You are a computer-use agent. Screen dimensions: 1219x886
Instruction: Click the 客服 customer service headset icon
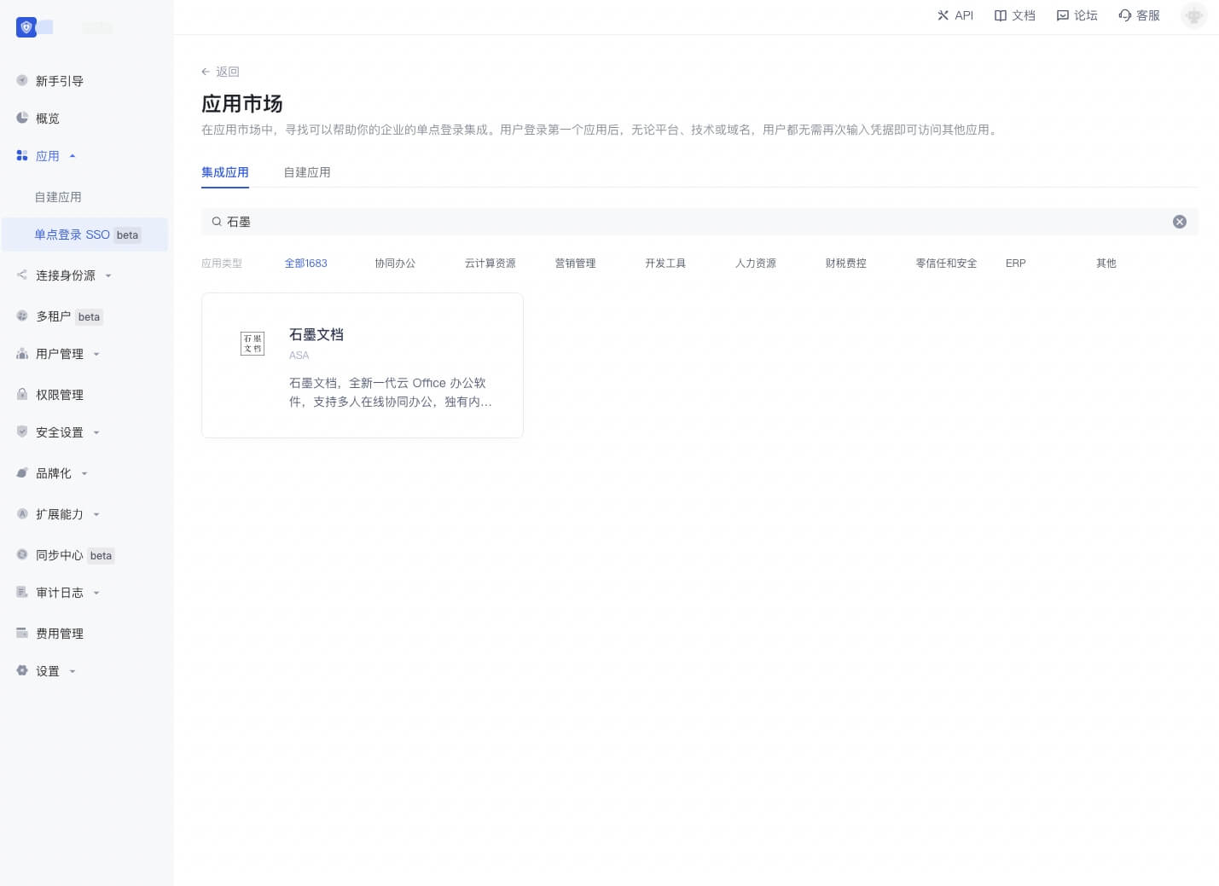point(1125,15)
